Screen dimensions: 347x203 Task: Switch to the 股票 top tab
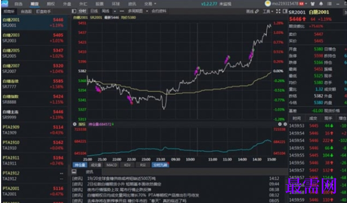click(100, 4)
